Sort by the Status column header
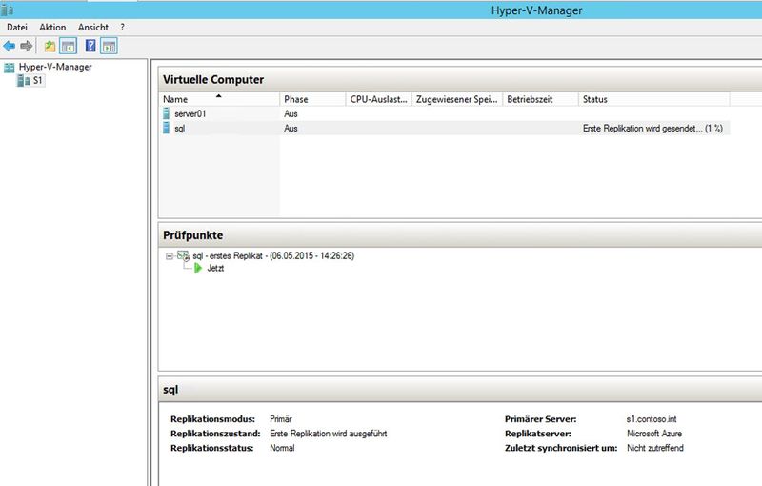The image size is (762, 486). coord(654,99)
